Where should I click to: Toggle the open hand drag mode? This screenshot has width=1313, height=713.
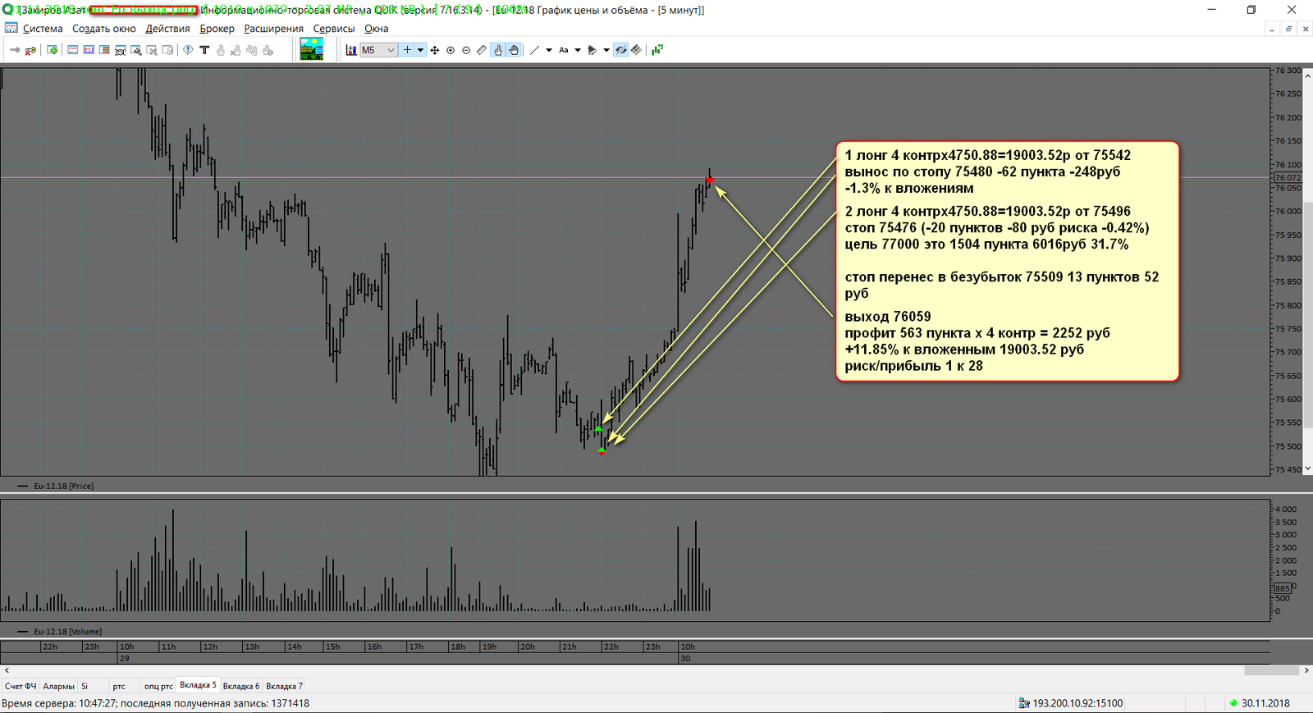(514, 50)
